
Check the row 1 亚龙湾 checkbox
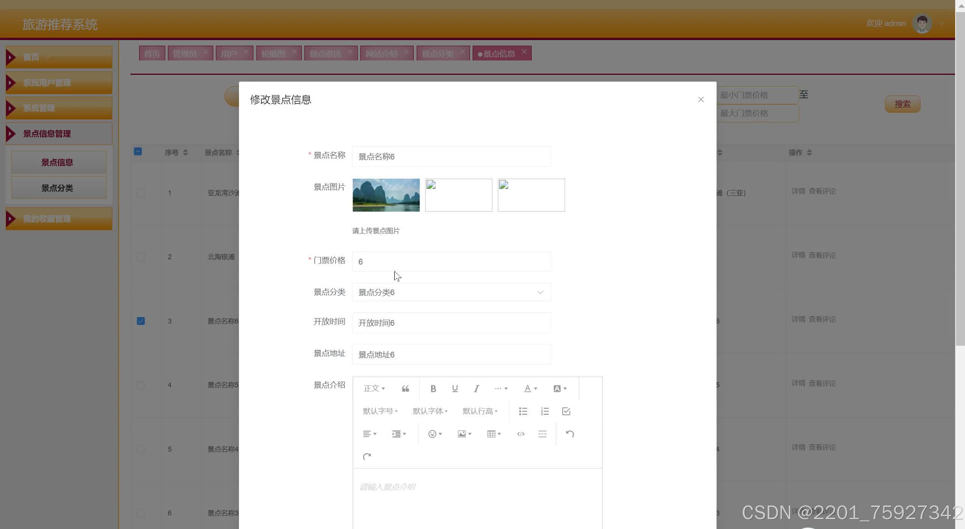[x=141, y=193]
